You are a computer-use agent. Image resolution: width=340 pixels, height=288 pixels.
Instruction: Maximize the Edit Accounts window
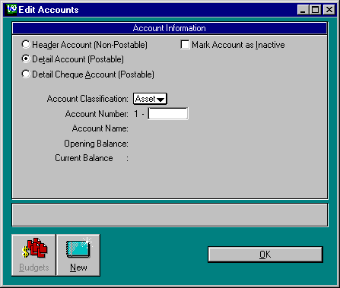click(316, 10)
